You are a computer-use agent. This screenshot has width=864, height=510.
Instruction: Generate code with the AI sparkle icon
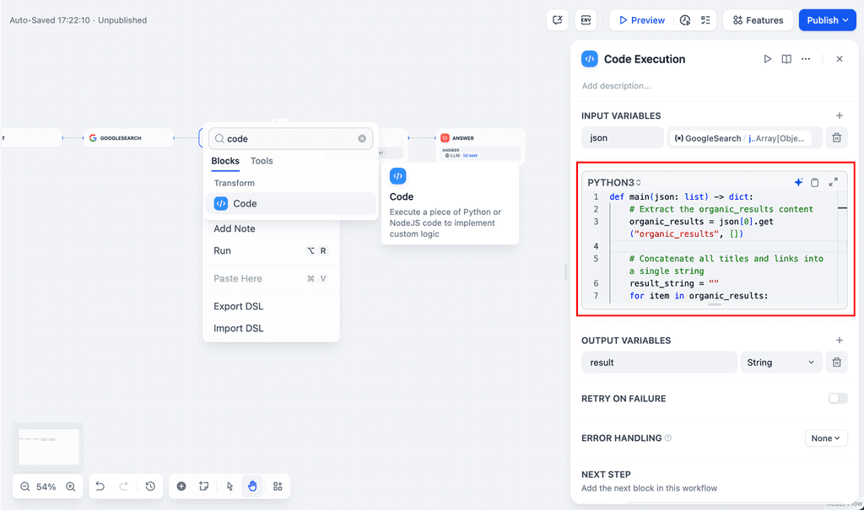pos(798,182)
